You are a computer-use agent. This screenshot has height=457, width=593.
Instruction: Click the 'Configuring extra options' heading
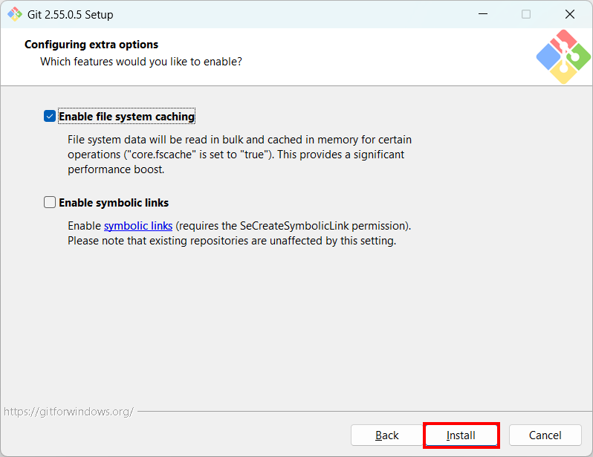pos(91,45)
